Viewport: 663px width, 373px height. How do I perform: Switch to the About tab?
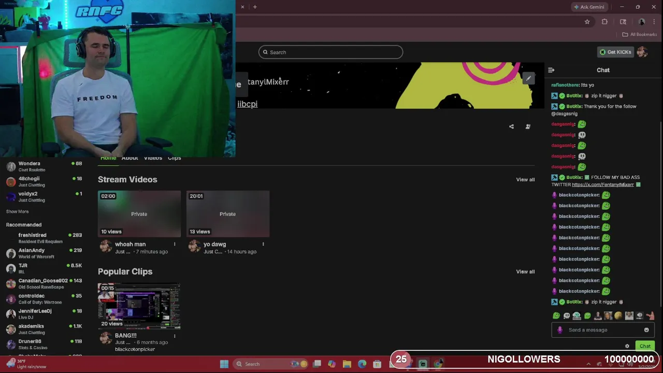click(129, 158)
